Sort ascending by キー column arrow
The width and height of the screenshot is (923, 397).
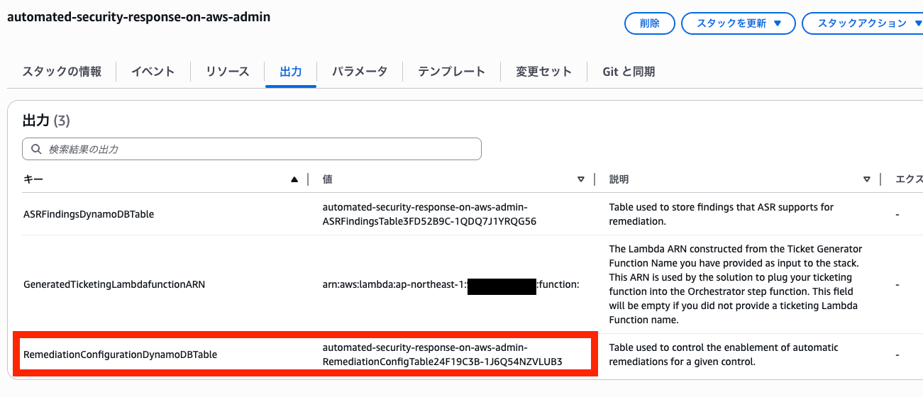click(x=294, y=180)
